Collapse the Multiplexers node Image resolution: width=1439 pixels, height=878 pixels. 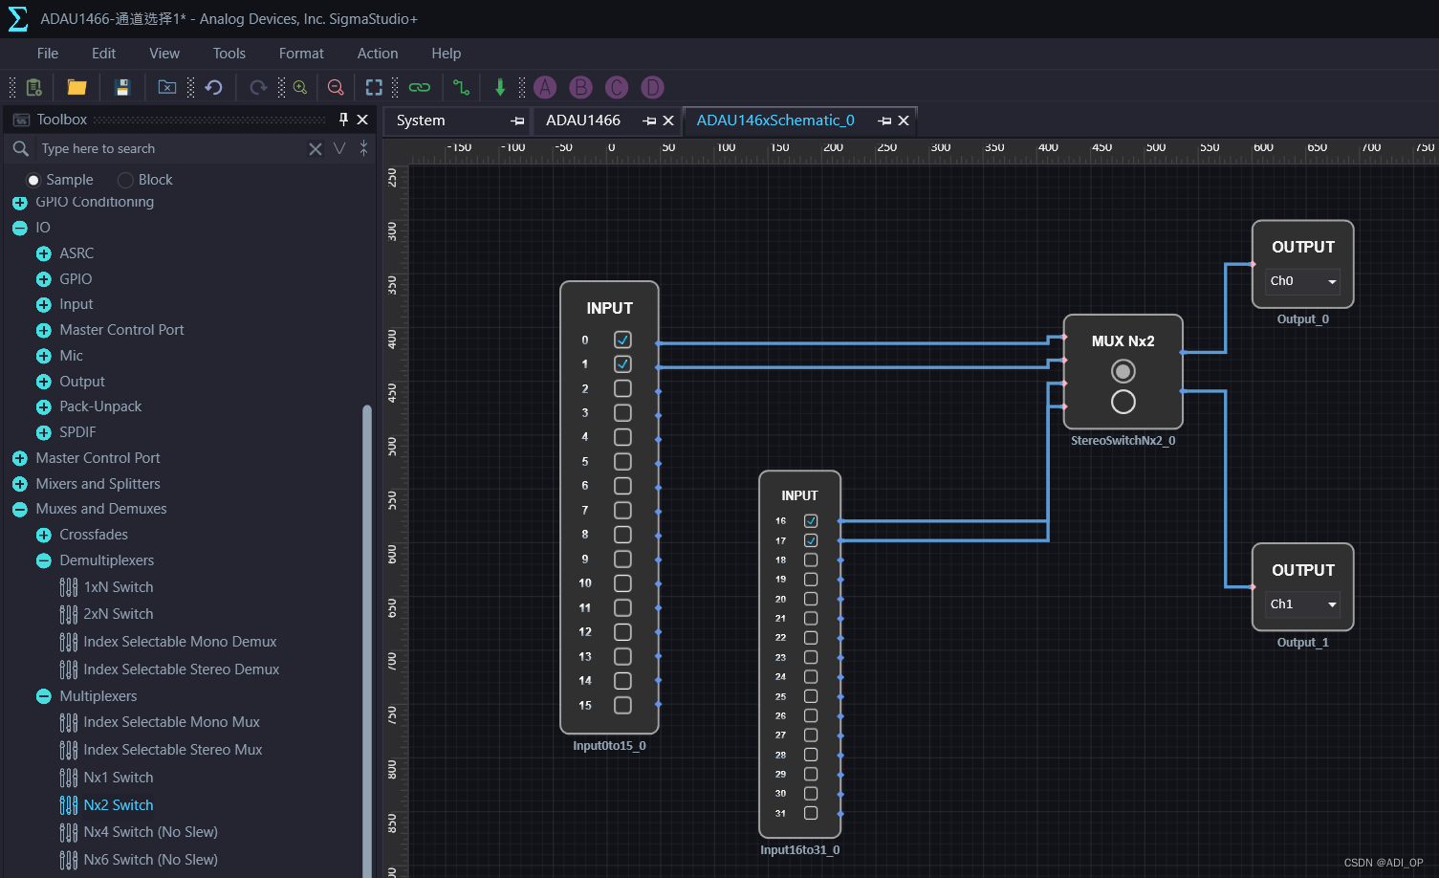pos(44,696)
